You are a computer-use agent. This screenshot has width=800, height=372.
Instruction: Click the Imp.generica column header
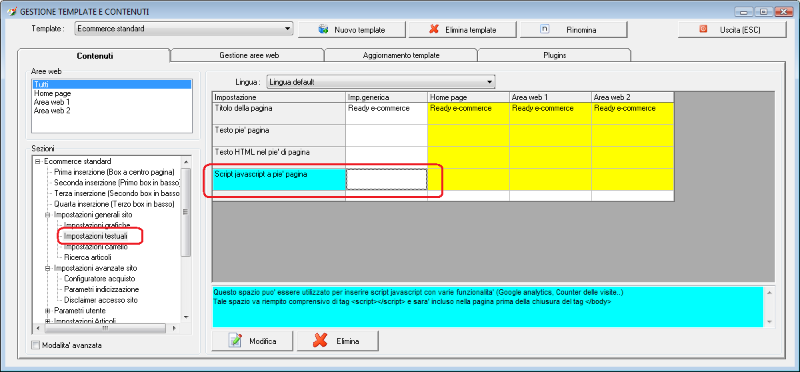(387, 97)
